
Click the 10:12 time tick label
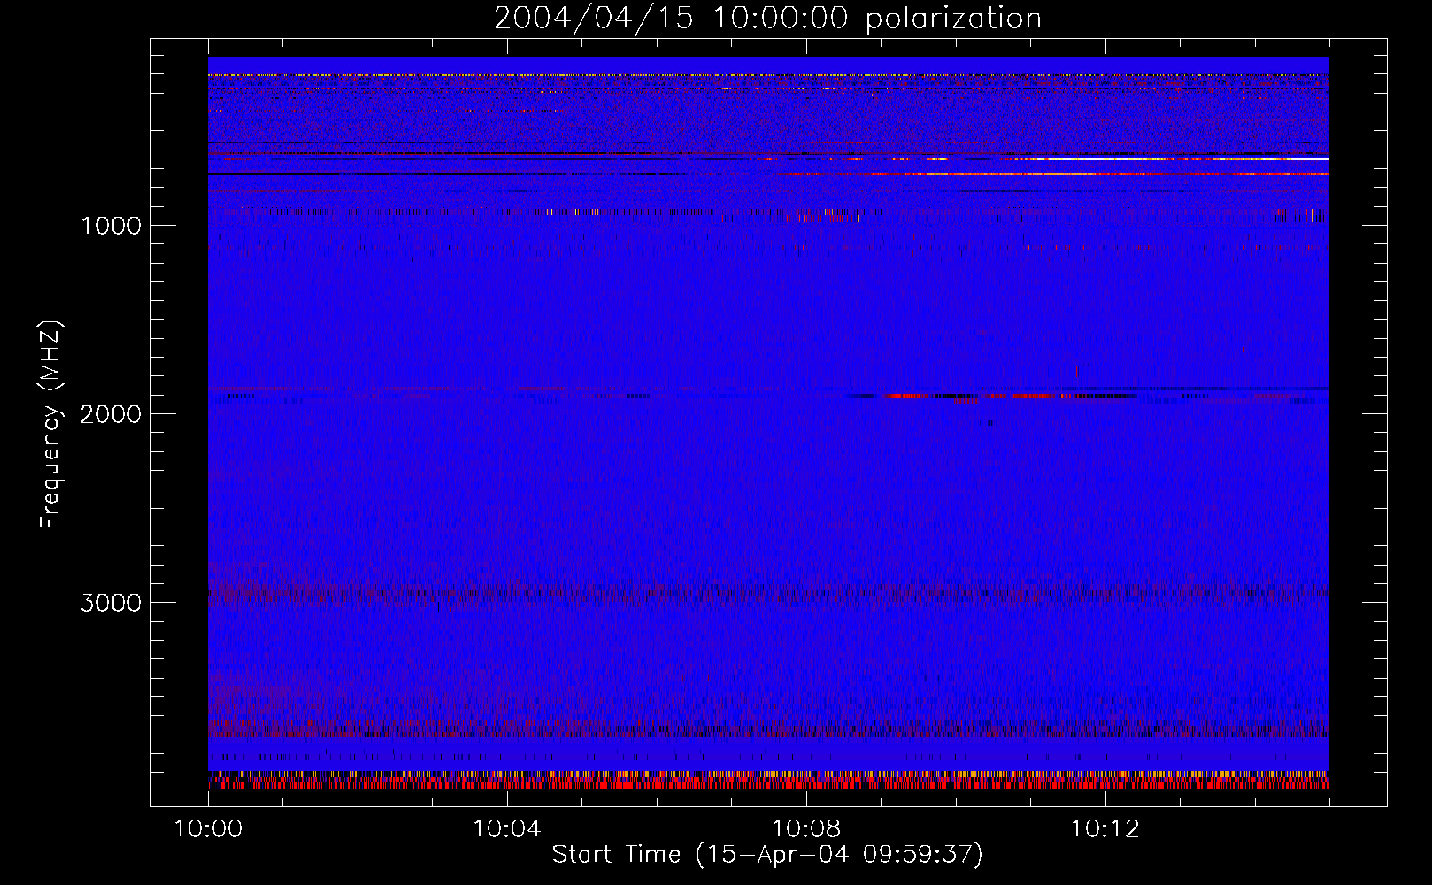(1105, 829)
